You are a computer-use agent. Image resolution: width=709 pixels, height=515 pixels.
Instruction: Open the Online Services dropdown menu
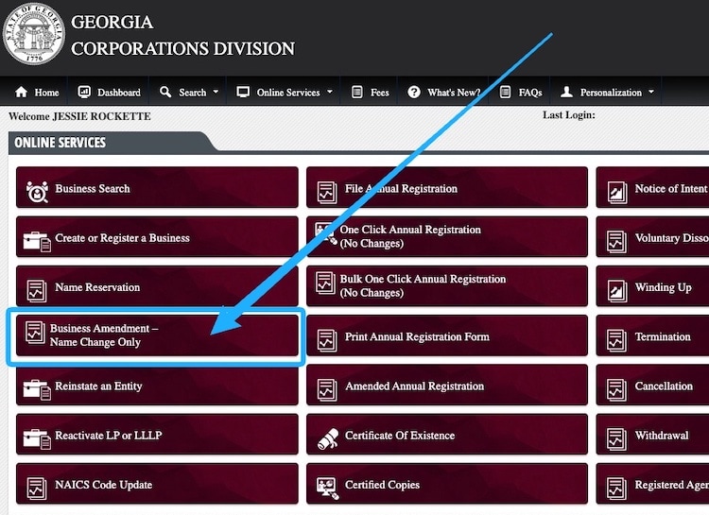click(x=285, y=93)
